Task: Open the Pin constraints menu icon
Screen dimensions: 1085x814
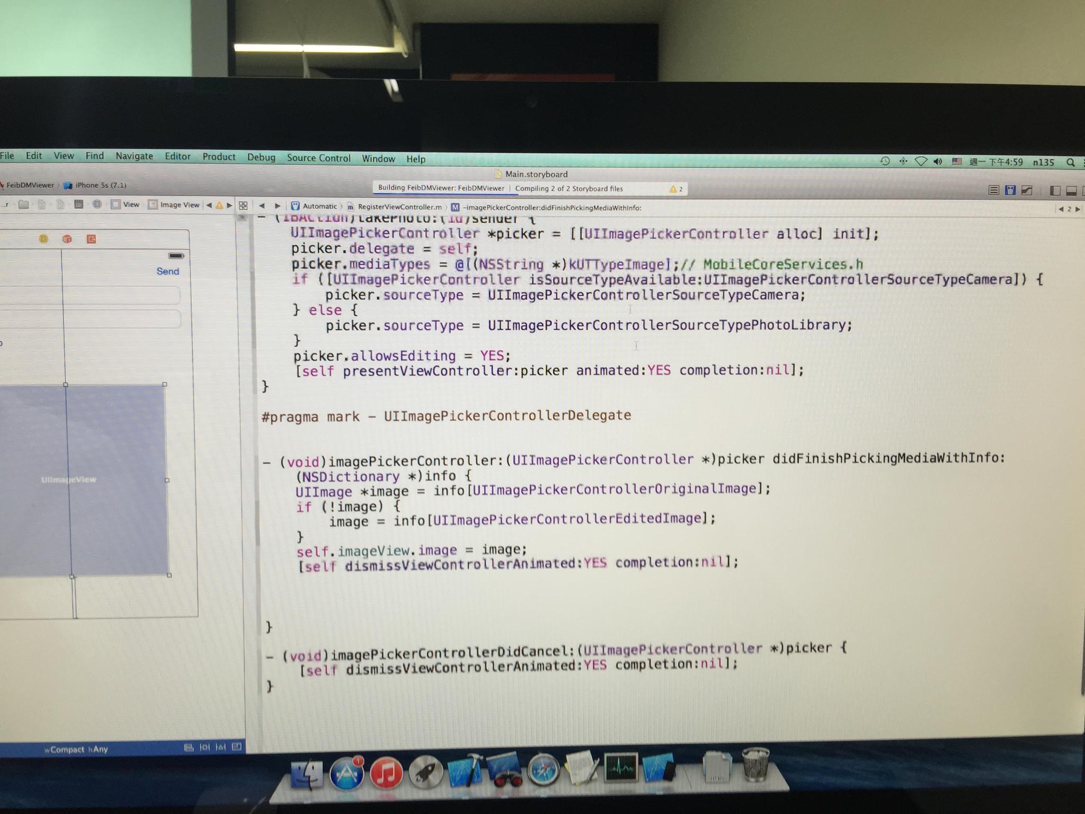Action: point(205,747)
